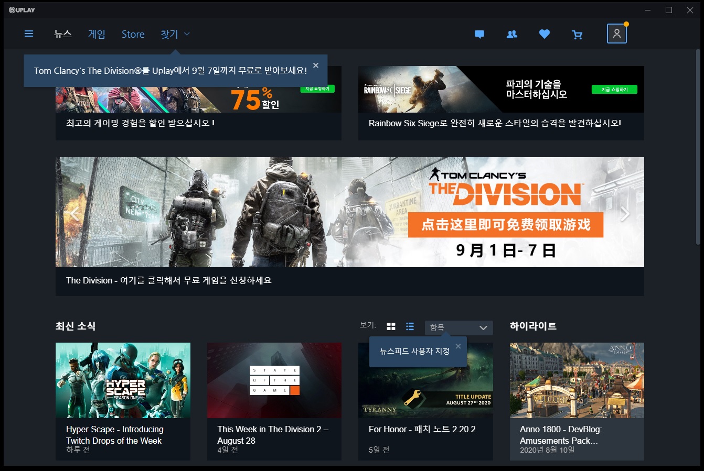Go to the 뉴스 tab
The height and width of the screenshot is (471, 704).
click(x=63, y=34)
